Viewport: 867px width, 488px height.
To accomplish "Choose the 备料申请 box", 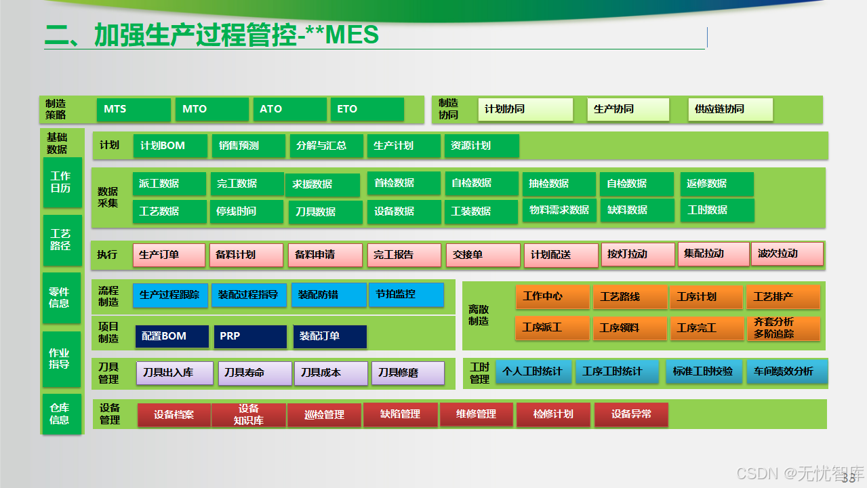I will (325, 255).
